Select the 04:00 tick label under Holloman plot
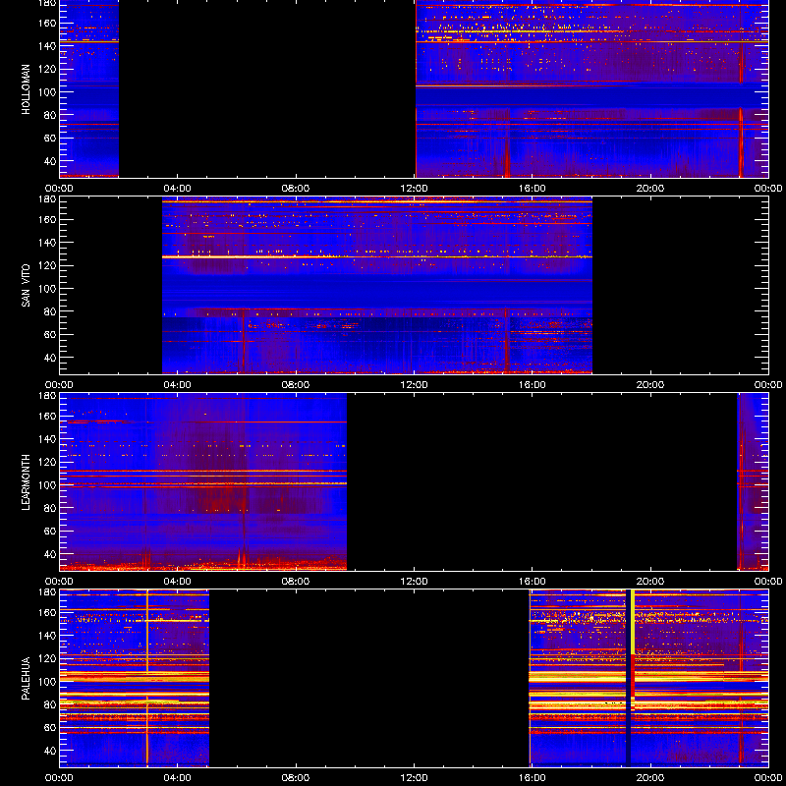 (178, 189)
